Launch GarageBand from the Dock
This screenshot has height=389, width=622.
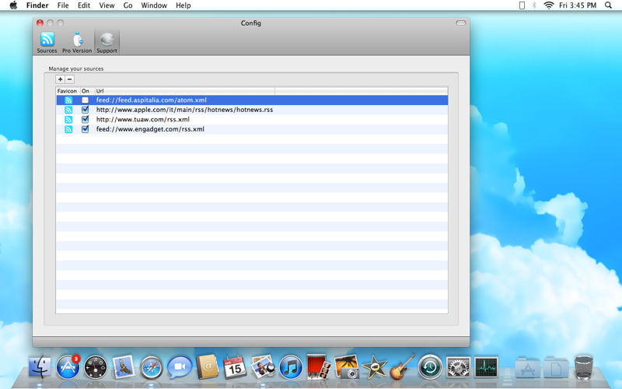tap(402, 367)
